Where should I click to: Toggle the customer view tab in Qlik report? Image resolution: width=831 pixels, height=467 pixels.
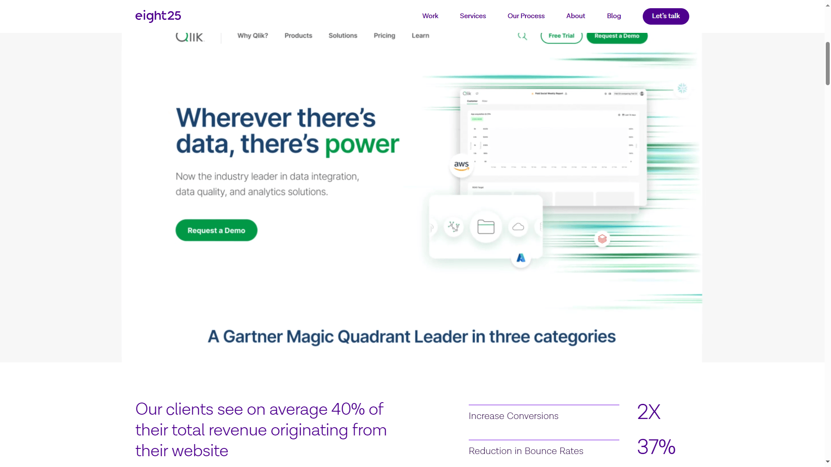(472, 101)
